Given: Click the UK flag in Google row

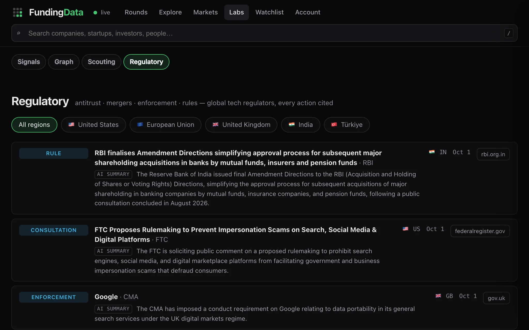Looking at the screenshot, I should click(x=438, y=296).
